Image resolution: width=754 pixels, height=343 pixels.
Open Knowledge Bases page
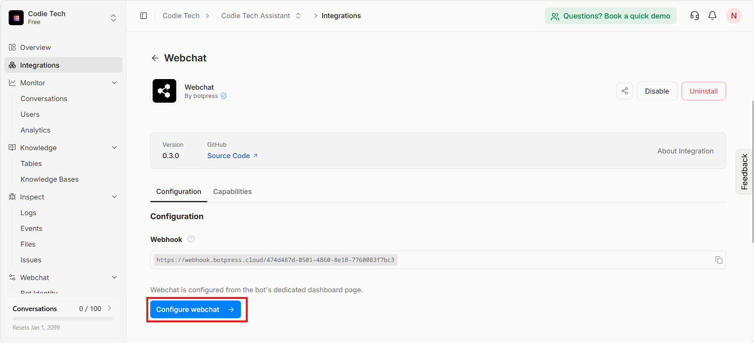click(x=50, y=179)
